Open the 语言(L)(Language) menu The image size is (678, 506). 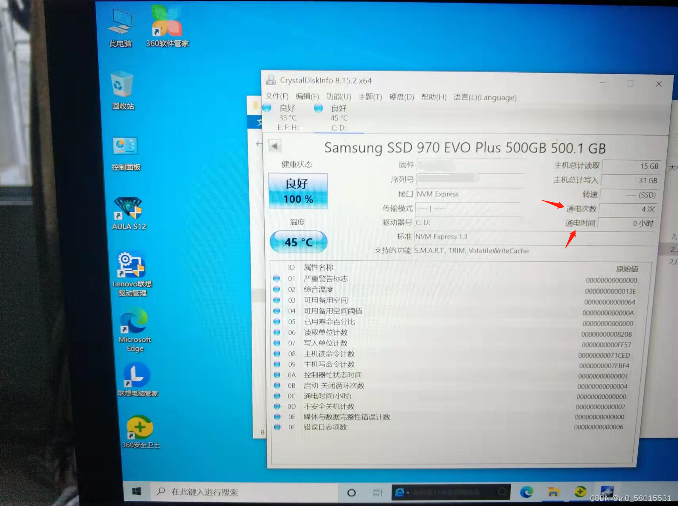pos(485,97)
